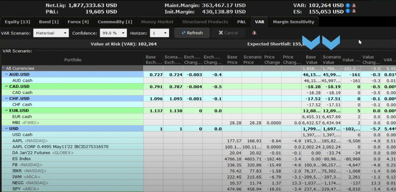Click the info icon next to ES value
This screenshot has height=192, width=396.
[x=348, y=11]
